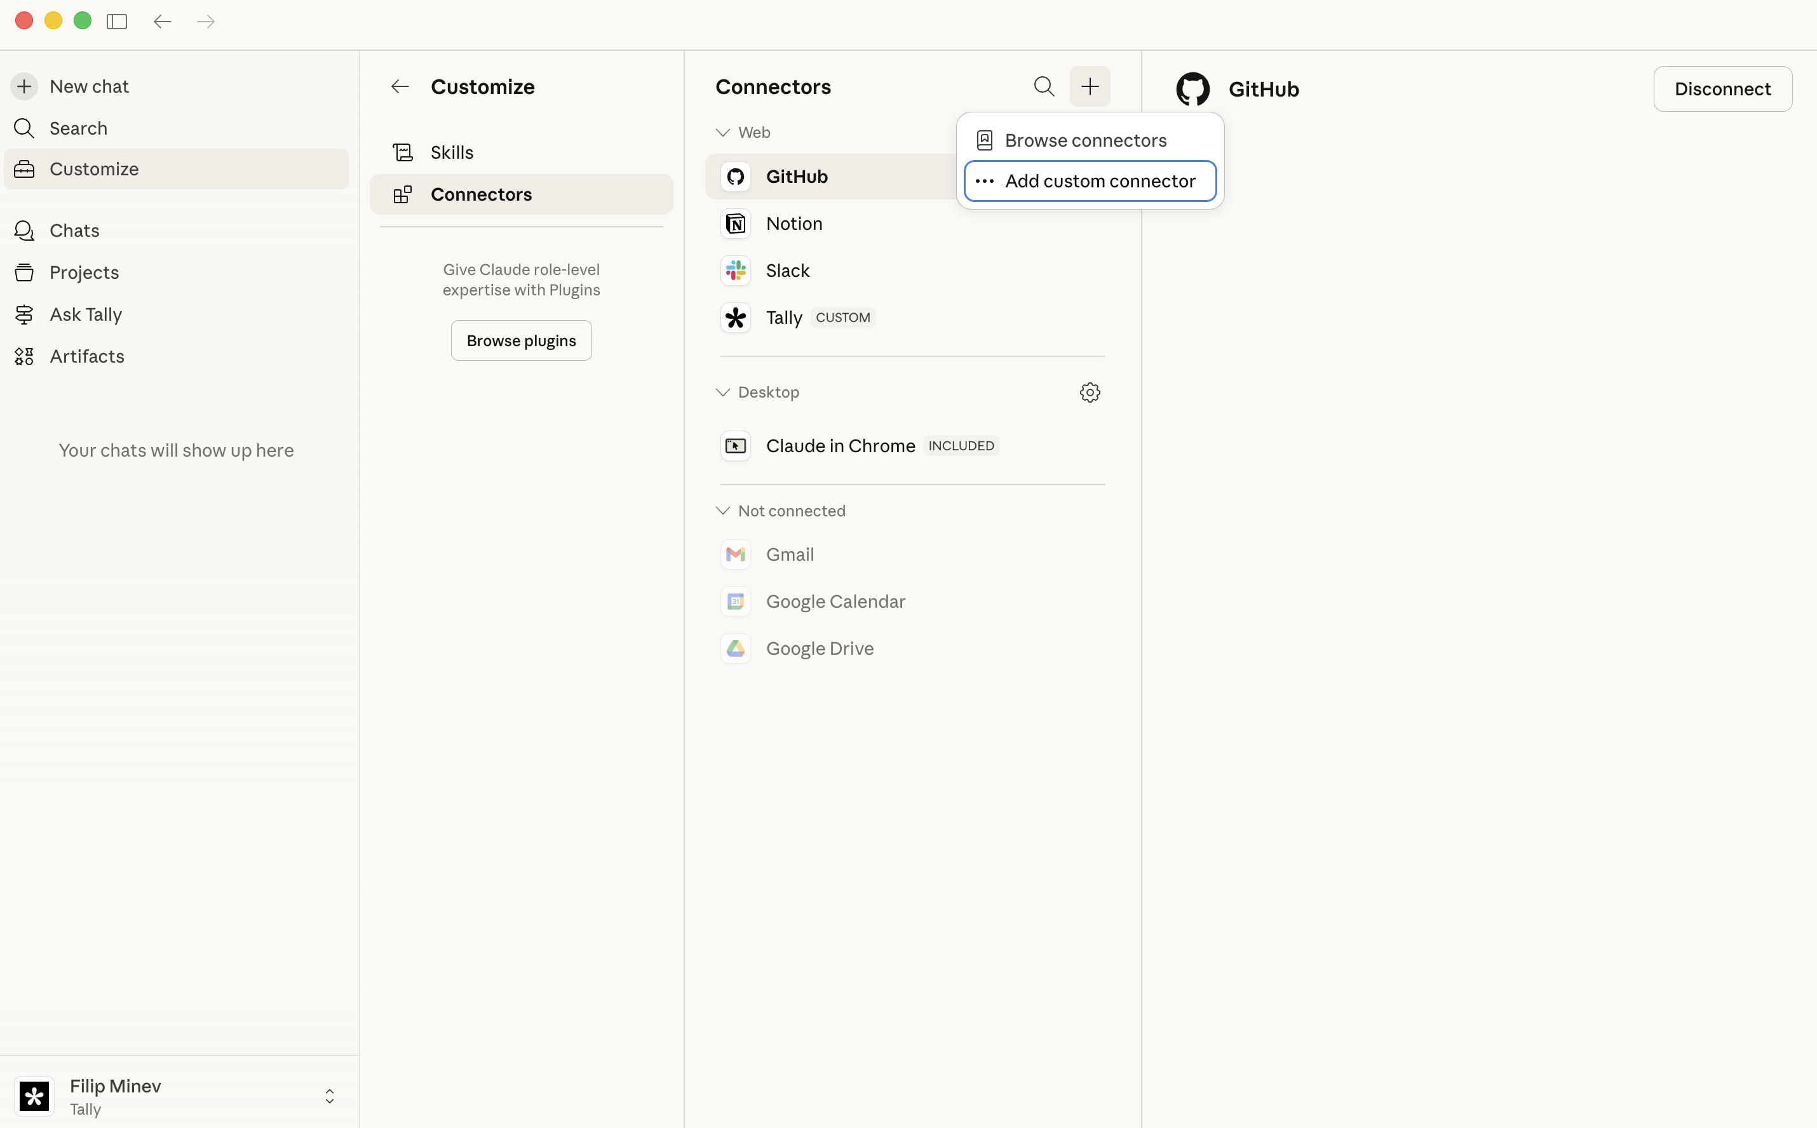This screenshot has width=1817, height=1128.
Task: Search connectors with the magnifier icon
Action: 1044,86
